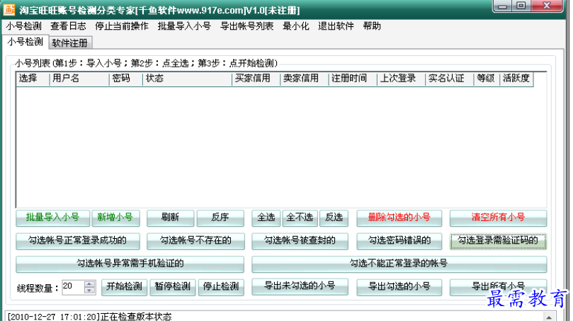Sort by 实名认证 column header
The width and height of the screenshot is (573, 321).
point(450,79)
